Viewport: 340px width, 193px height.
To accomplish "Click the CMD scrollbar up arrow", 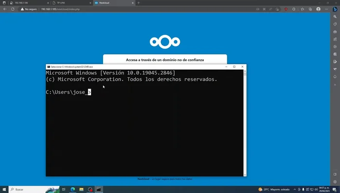I will coord(245,71).
